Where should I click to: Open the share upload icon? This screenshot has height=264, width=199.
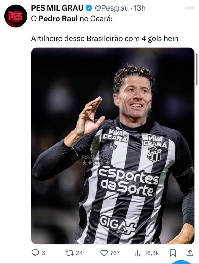(x=190, y=253)
